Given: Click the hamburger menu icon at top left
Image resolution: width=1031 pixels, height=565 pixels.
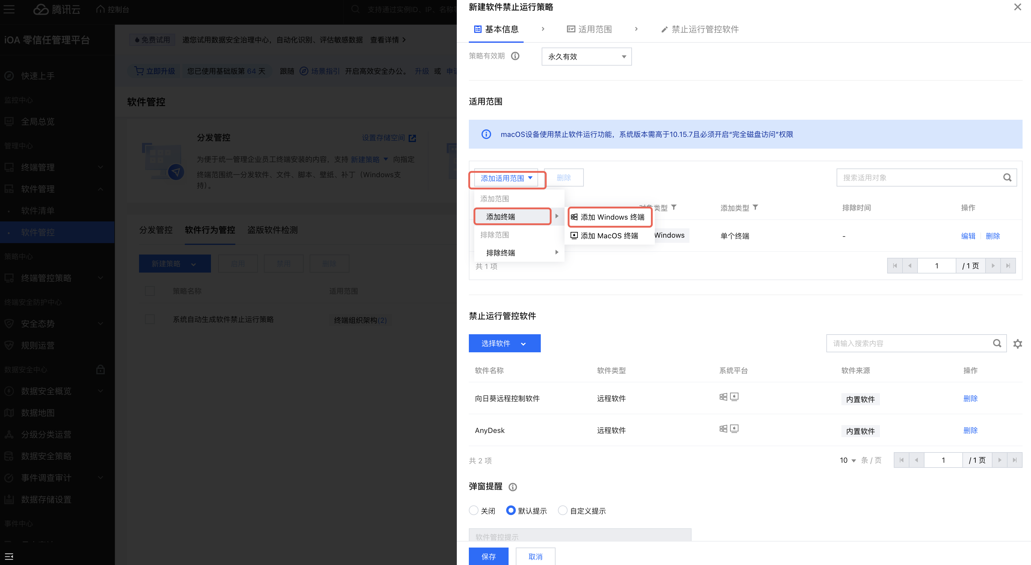Looking at the screenshot, I should tap(9, 9).
